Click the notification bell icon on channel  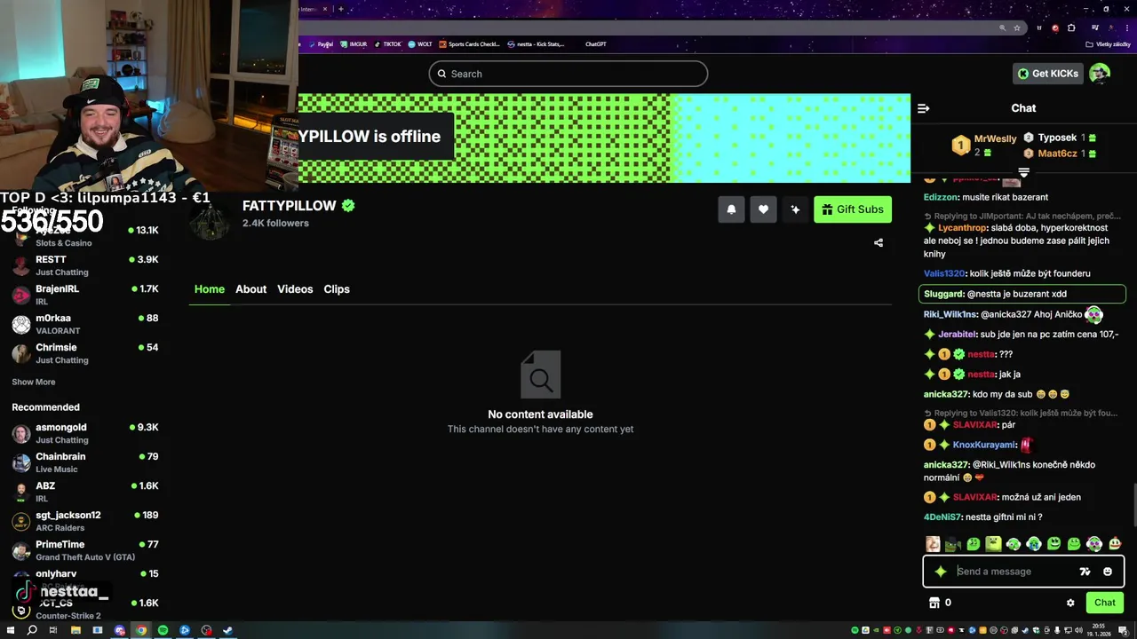click(731, 209)
